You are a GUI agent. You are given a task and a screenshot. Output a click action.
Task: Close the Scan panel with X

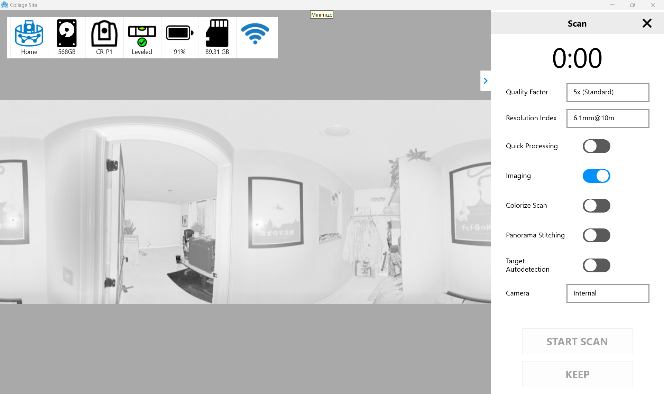pyautogui.click(x=647, y=23)
